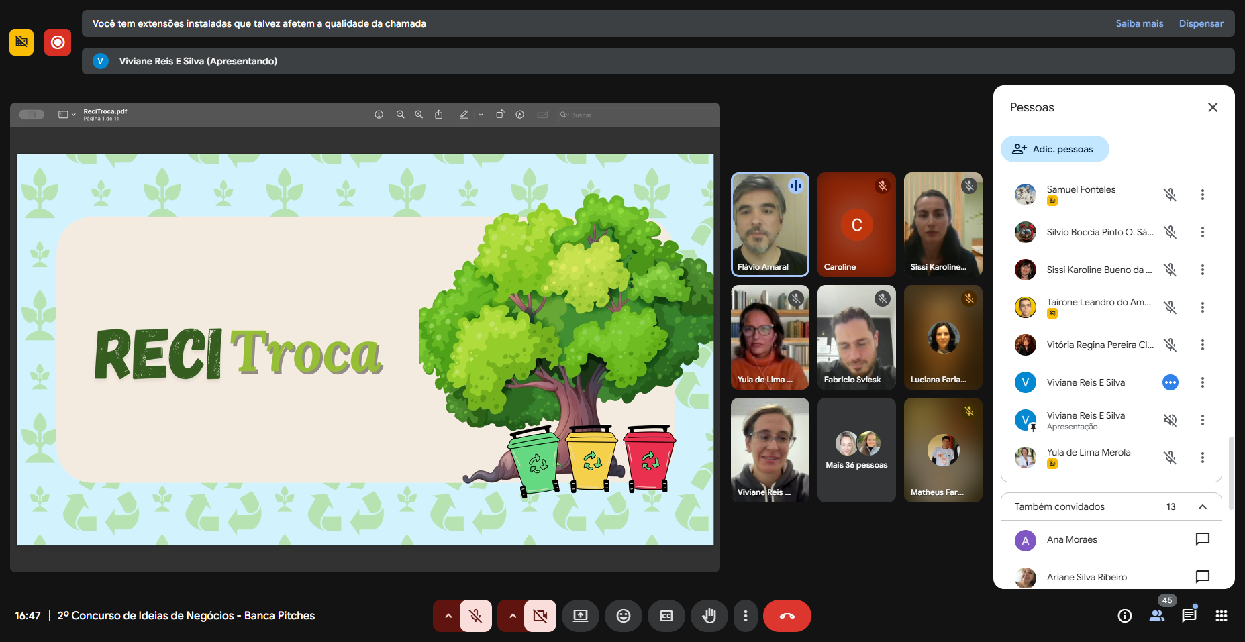Viewport: 1245px width, 642px height.
Task: Open more options three-dot menu in call bar
Action: [745, 616]
